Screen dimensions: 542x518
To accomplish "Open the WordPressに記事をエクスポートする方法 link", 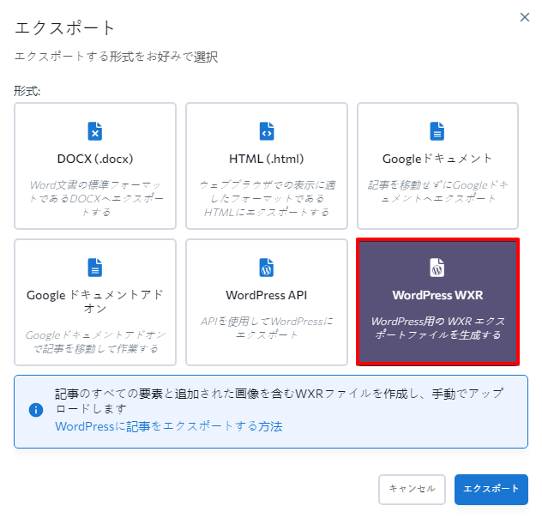I will (169, 426).
